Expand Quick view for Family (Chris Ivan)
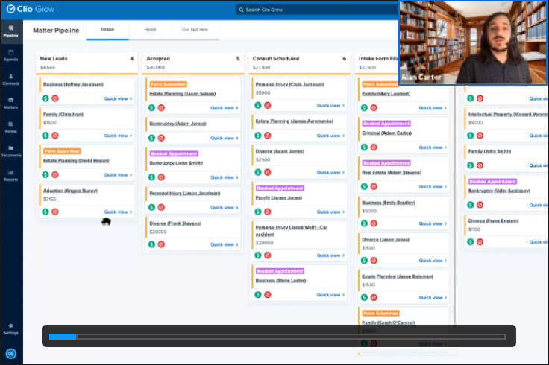This screenshot has height=365, width=549. tap(119, 136)
